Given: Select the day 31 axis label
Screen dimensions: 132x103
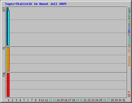Looking at the screenshot, I should click(124, 100).
